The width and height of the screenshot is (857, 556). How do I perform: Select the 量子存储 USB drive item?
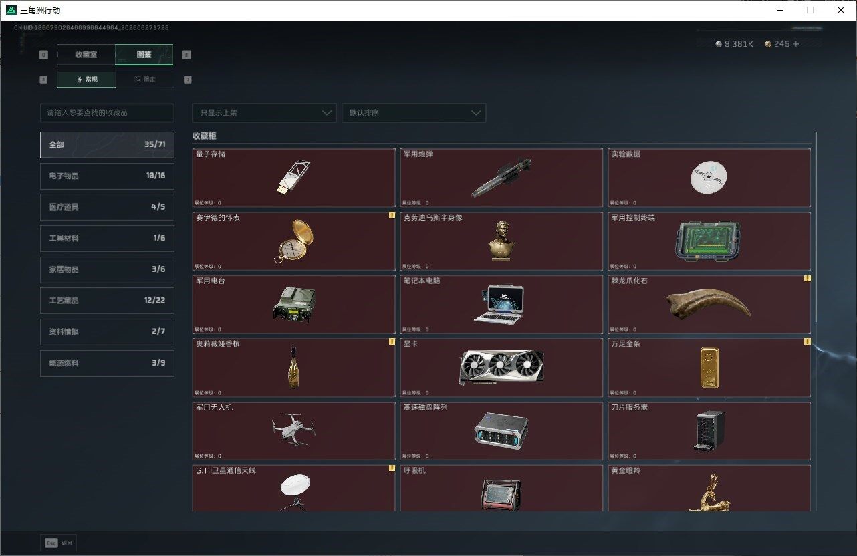293,178
